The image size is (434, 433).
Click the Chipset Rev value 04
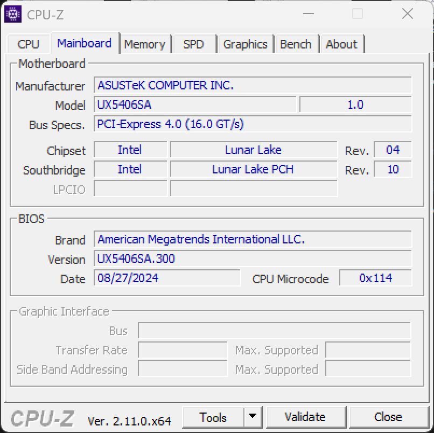tap(393, 150)
